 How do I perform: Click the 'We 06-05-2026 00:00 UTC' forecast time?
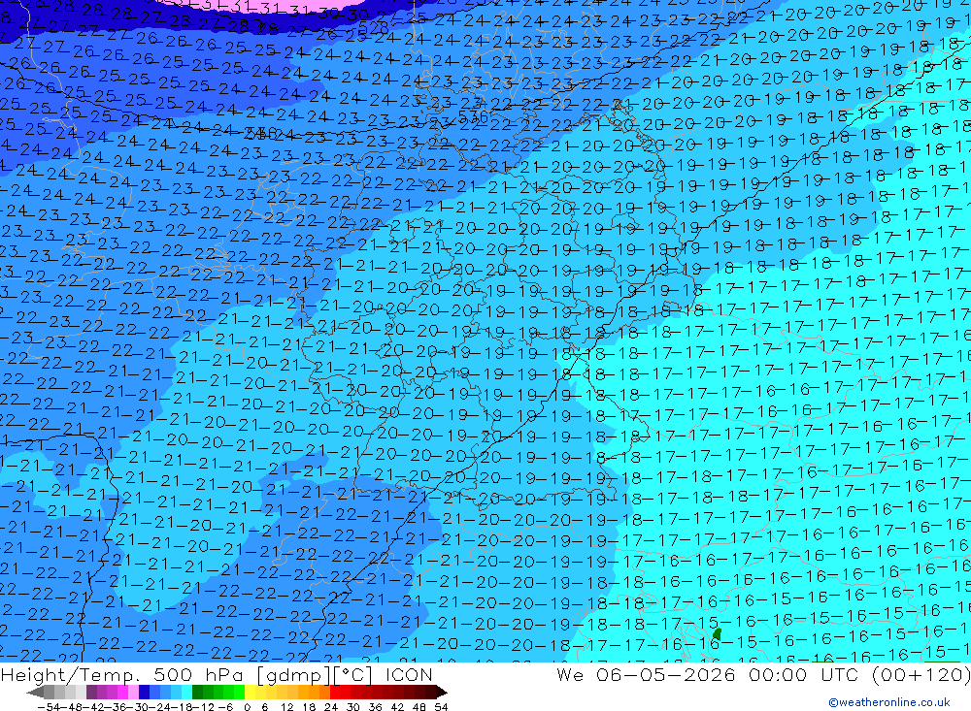(x=710, y=674)
